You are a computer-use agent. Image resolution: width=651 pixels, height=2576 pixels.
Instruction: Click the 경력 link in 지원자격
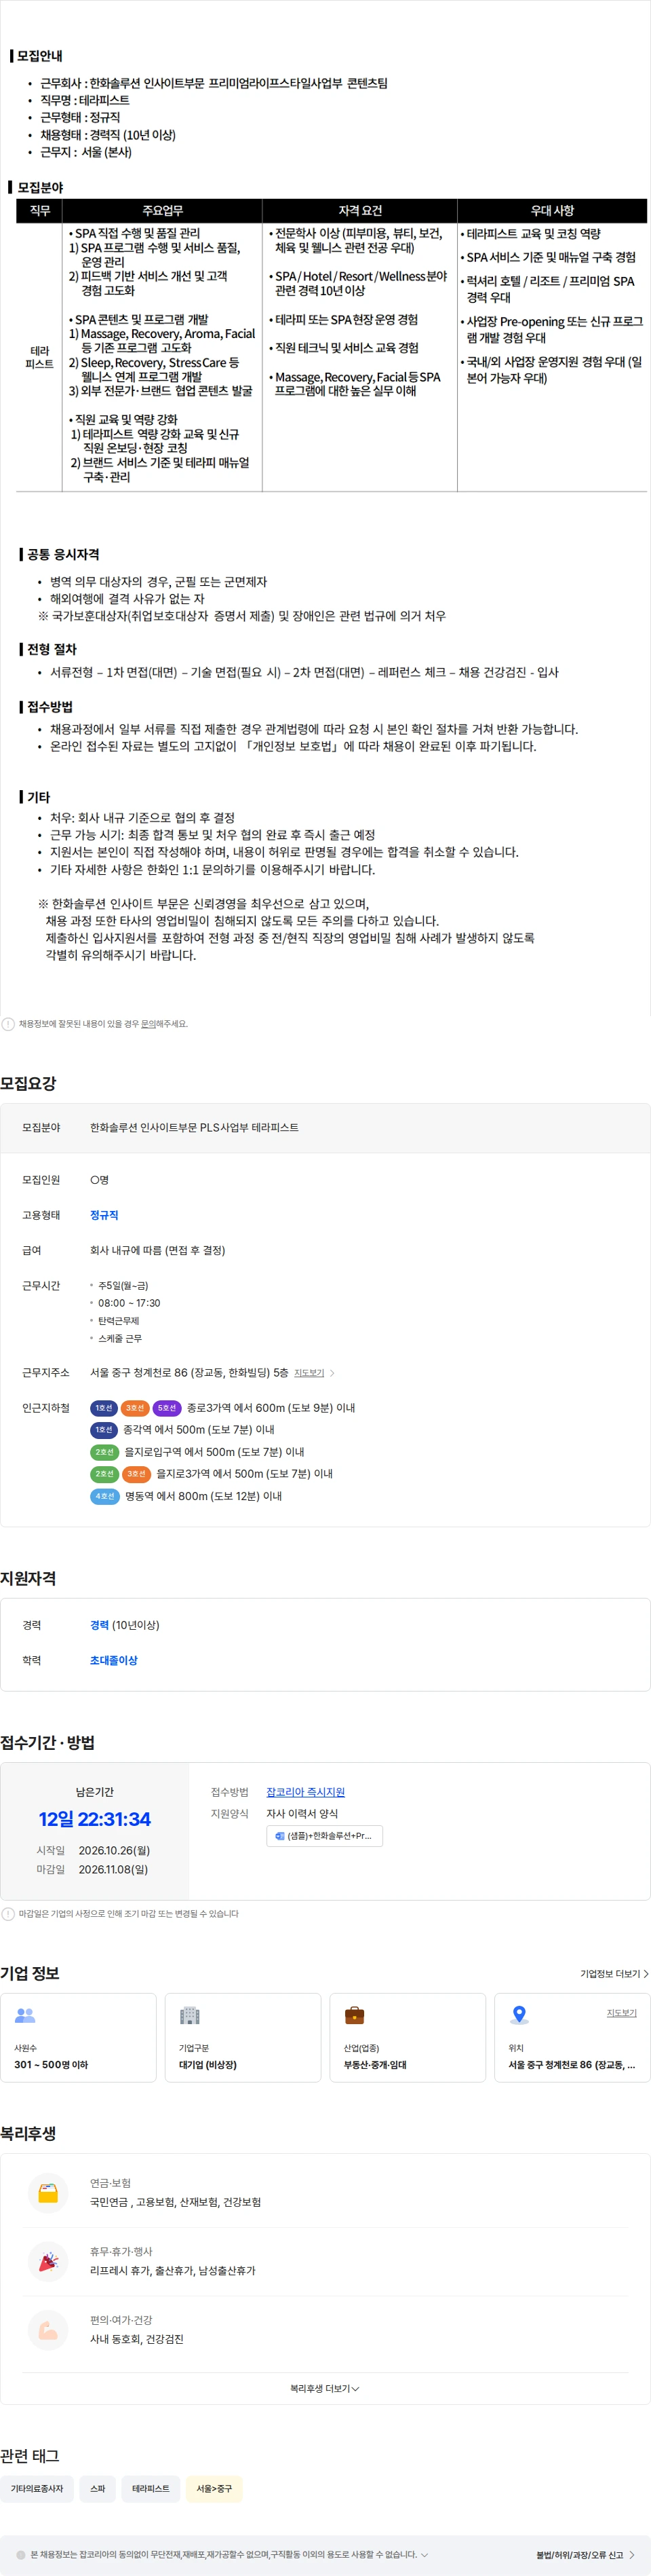tap(99, 1625)
